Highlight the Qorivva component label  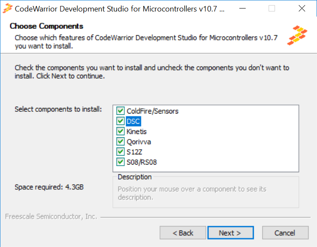tap(138, 142)
